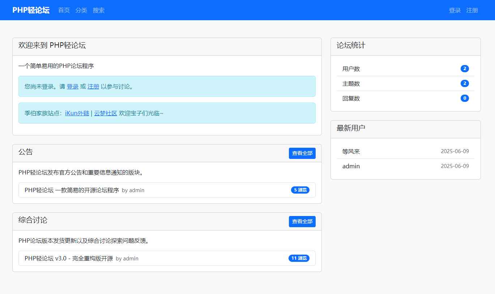Click 注册 in the top-right navbar
This screenshot has width=495, height=294.
[x=472, y=10]
